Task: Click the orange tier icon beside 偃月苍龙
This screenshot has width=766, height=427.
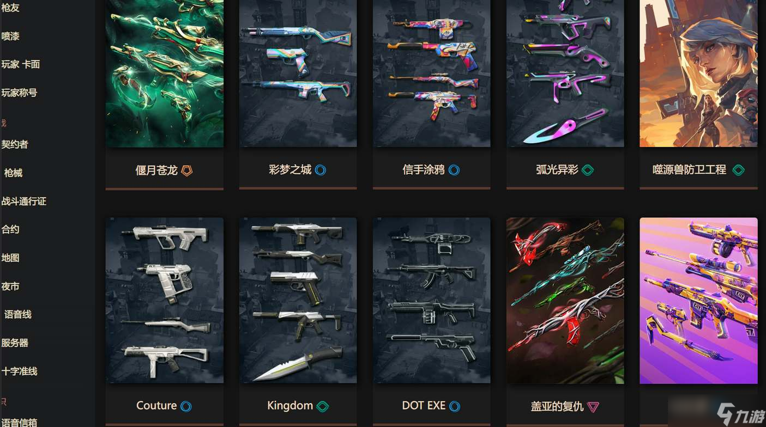Action: click(x=186, y=170)
